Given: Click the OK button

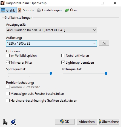Looking at the screenshot, I should pos(65,121).
